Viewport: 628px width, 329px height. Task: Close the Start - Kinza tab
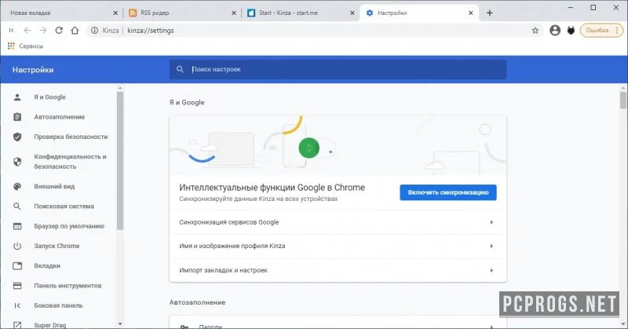[352, 13]
